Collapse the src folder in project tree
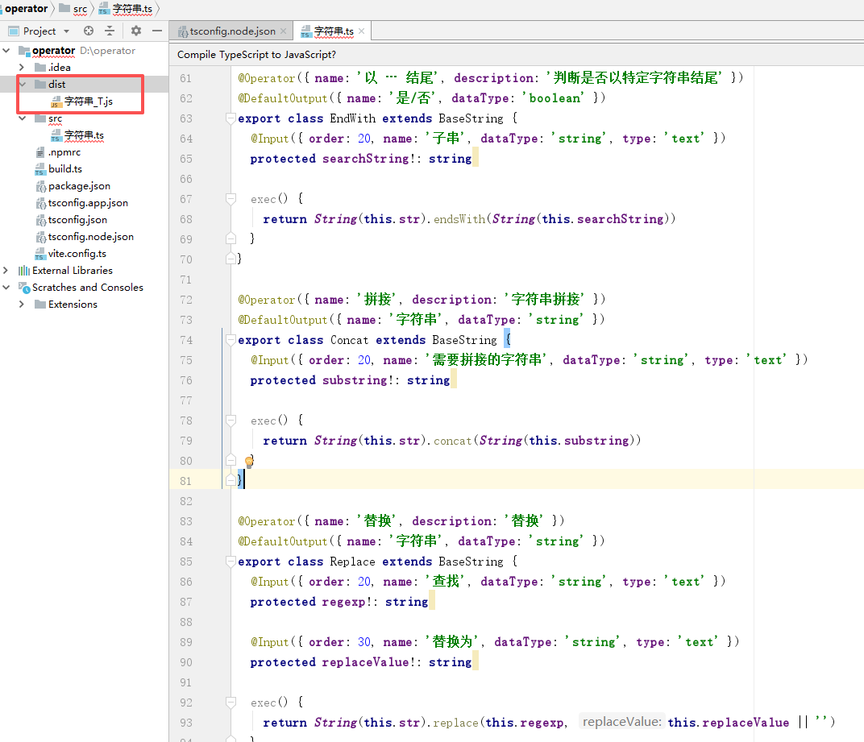The height and width of the screenshot is (742, 864). [x=22, y=118]
